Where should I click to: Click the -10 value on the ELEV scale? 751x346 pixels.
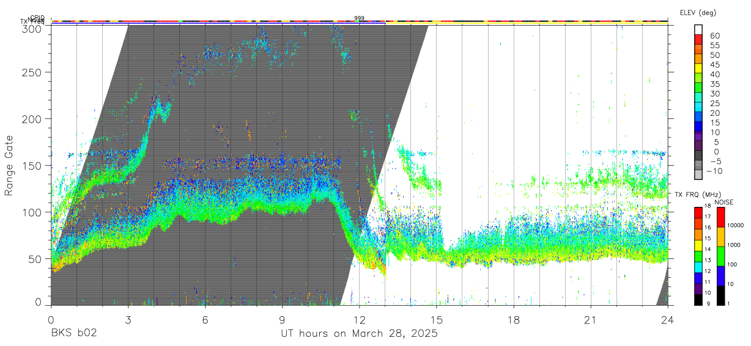point(714,171)
